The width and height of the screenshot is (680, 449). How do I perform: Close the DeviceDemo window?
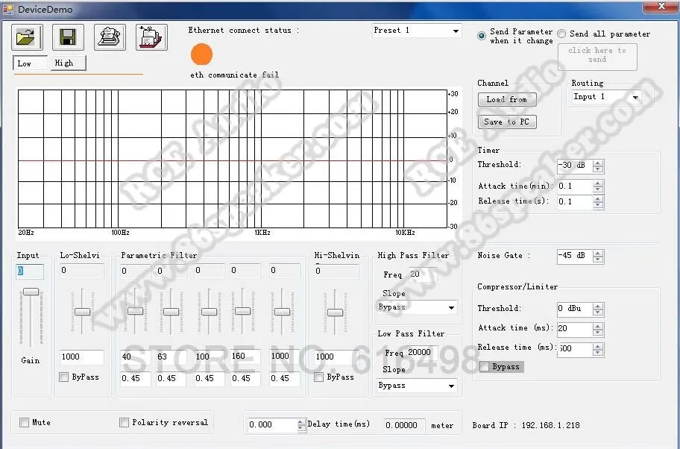tap(661, 7)
